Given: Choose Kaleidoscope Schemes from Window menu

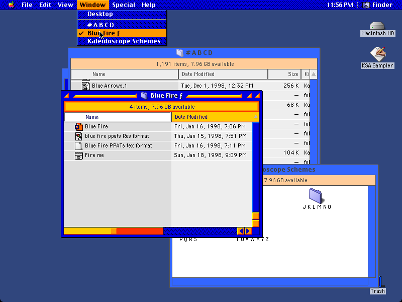Looking at the screenshot, I should tap(122, 41).
